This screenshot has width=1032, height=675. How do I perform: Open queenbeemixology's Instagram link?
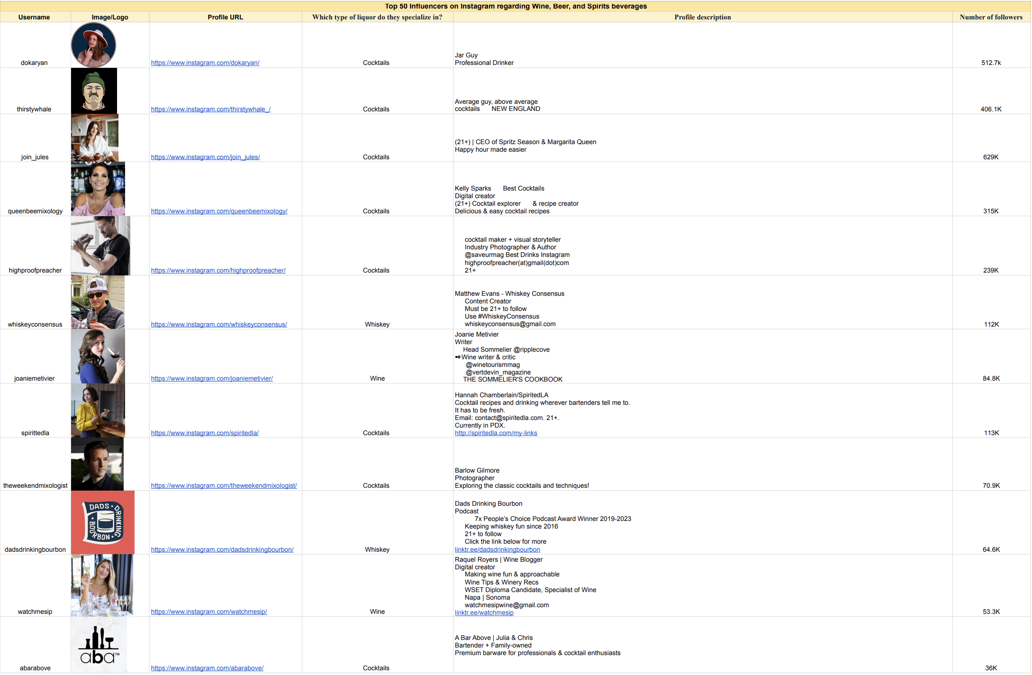pyautogui.click(x=219, y=211)
